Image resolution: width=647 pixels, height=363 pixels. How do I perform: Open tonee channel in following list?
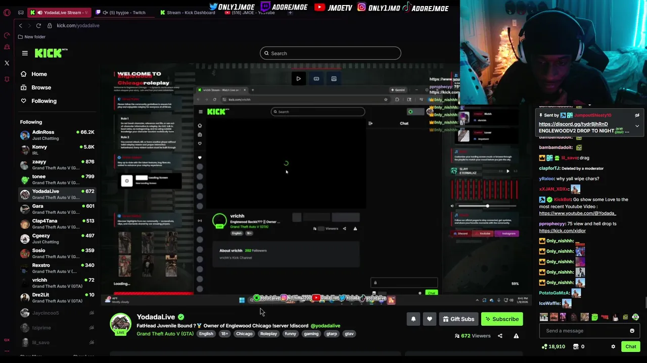pos(57,179)
